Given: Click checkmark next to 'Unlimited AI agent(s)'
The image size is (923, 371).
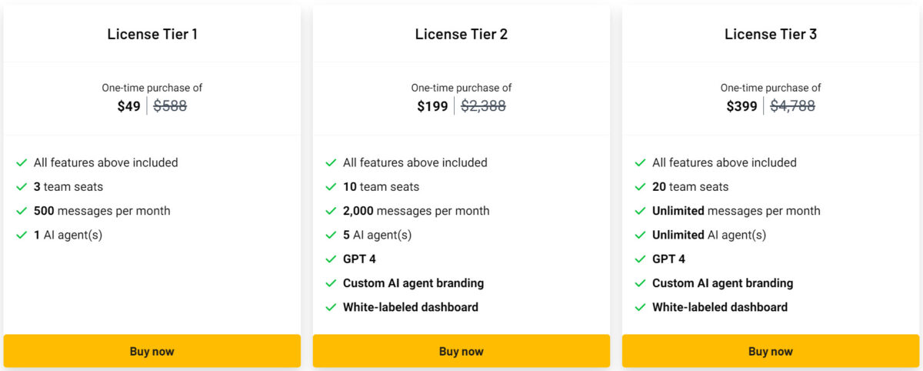Looking at the screenshot, I should (640, 235).
